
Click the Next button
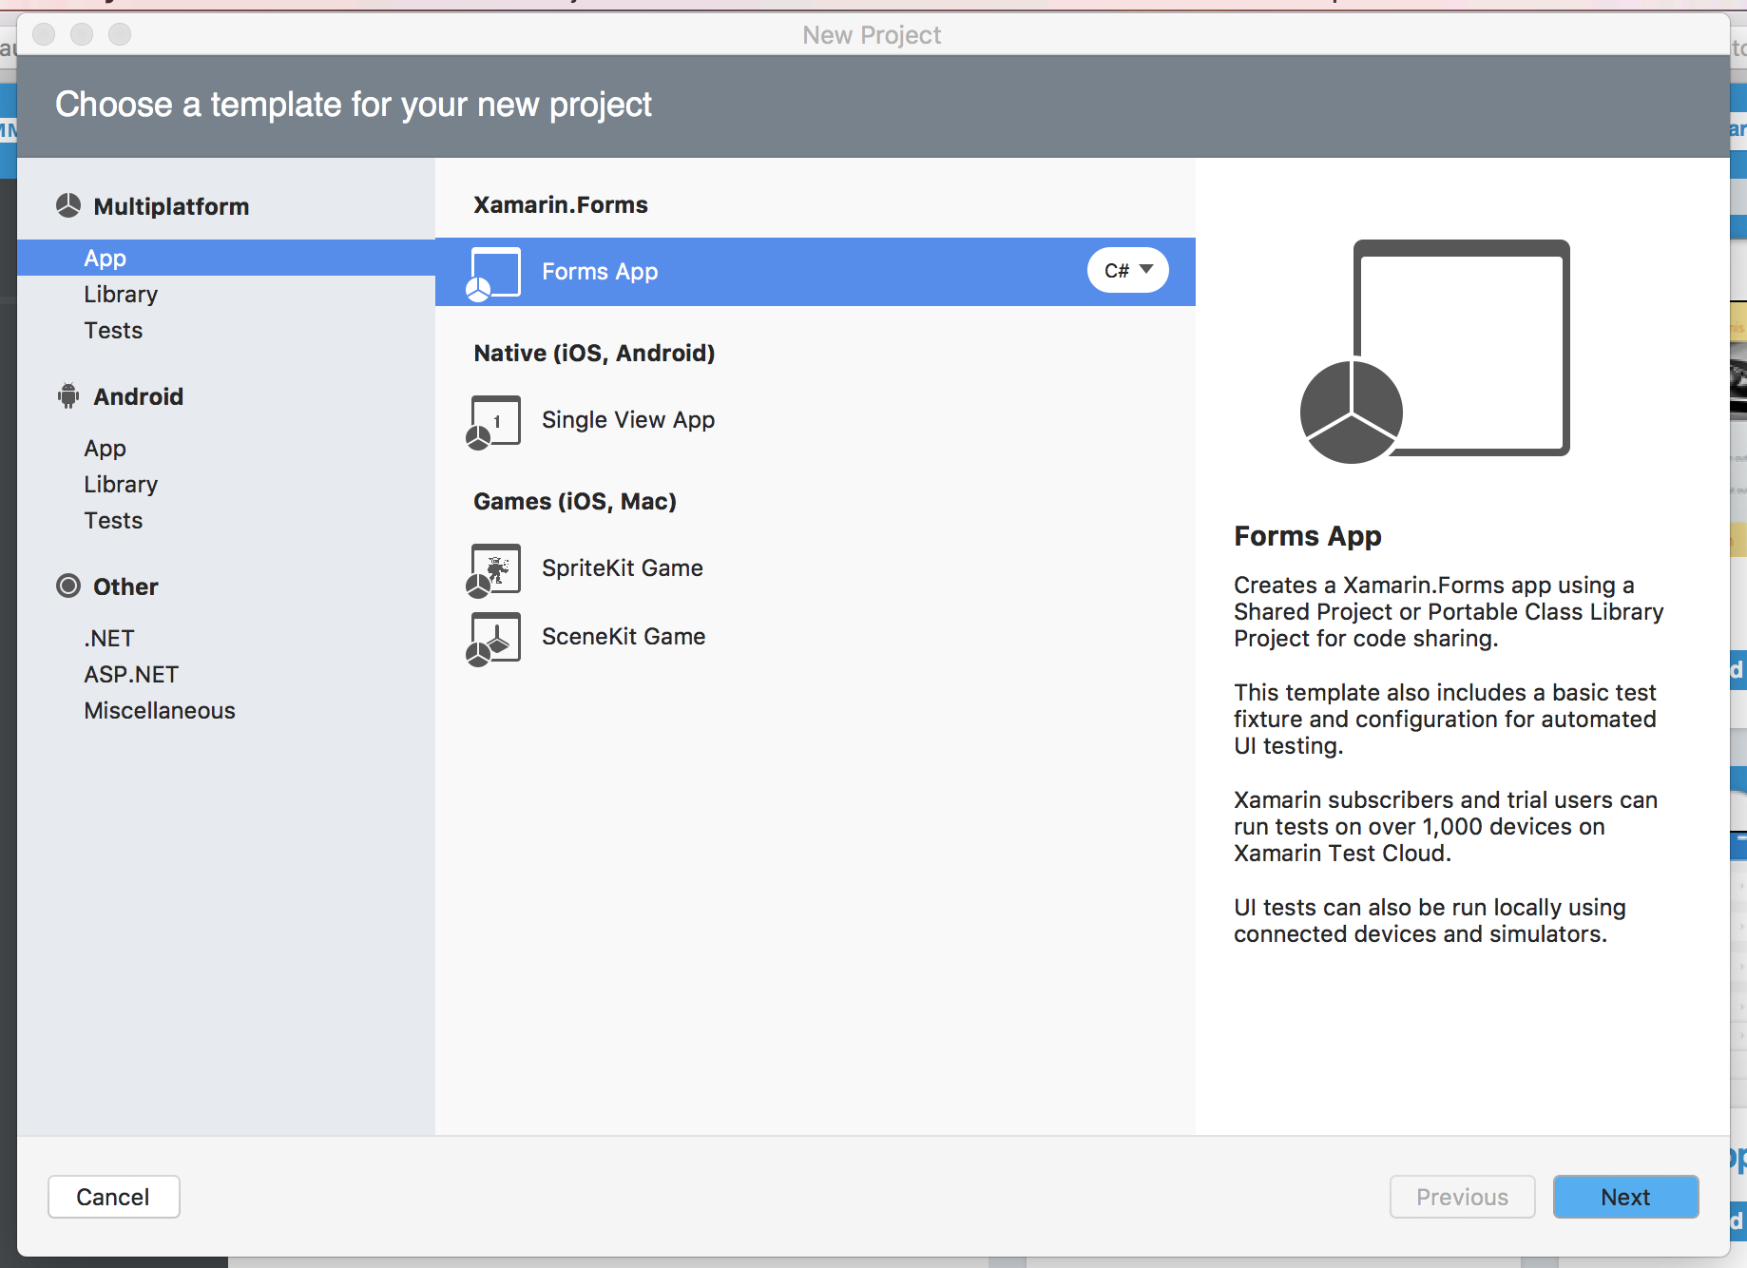pos(1625,1197)
